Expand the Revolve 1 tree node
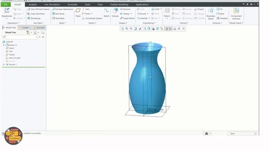Viewport: 269px width, 151px height. coord(4,65)
